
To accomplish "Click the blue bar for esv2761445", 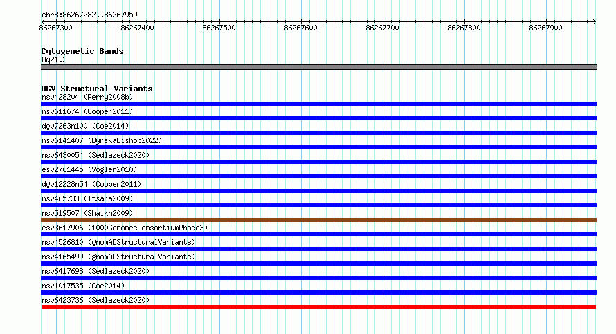I will coord(318,176).
